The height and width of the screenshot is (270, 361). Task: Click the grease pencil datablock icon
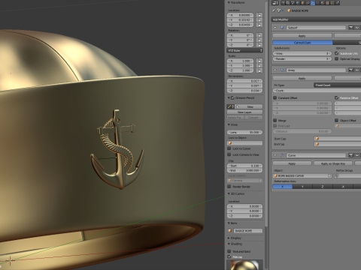click(230, 106)
